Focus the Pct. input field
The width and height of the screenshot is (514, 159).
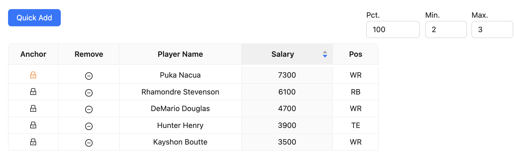[x=393, y=29]
